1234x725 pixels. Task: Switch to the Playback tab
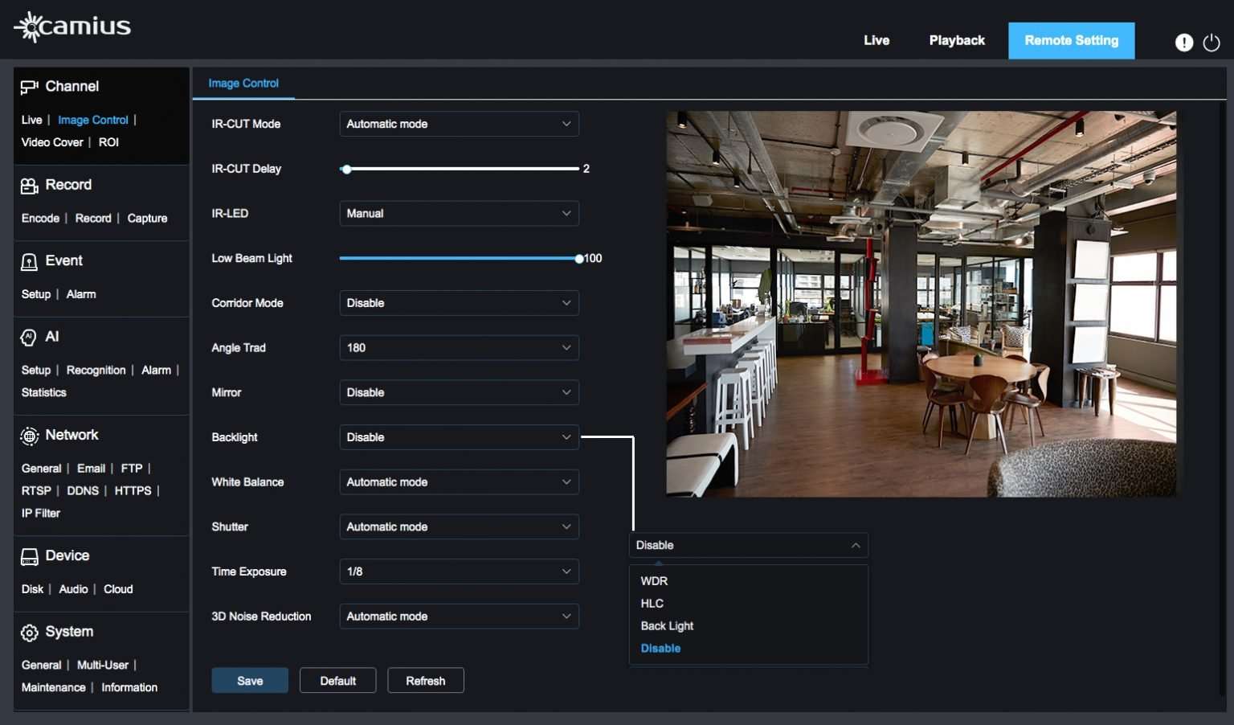[x=956, y=40]
